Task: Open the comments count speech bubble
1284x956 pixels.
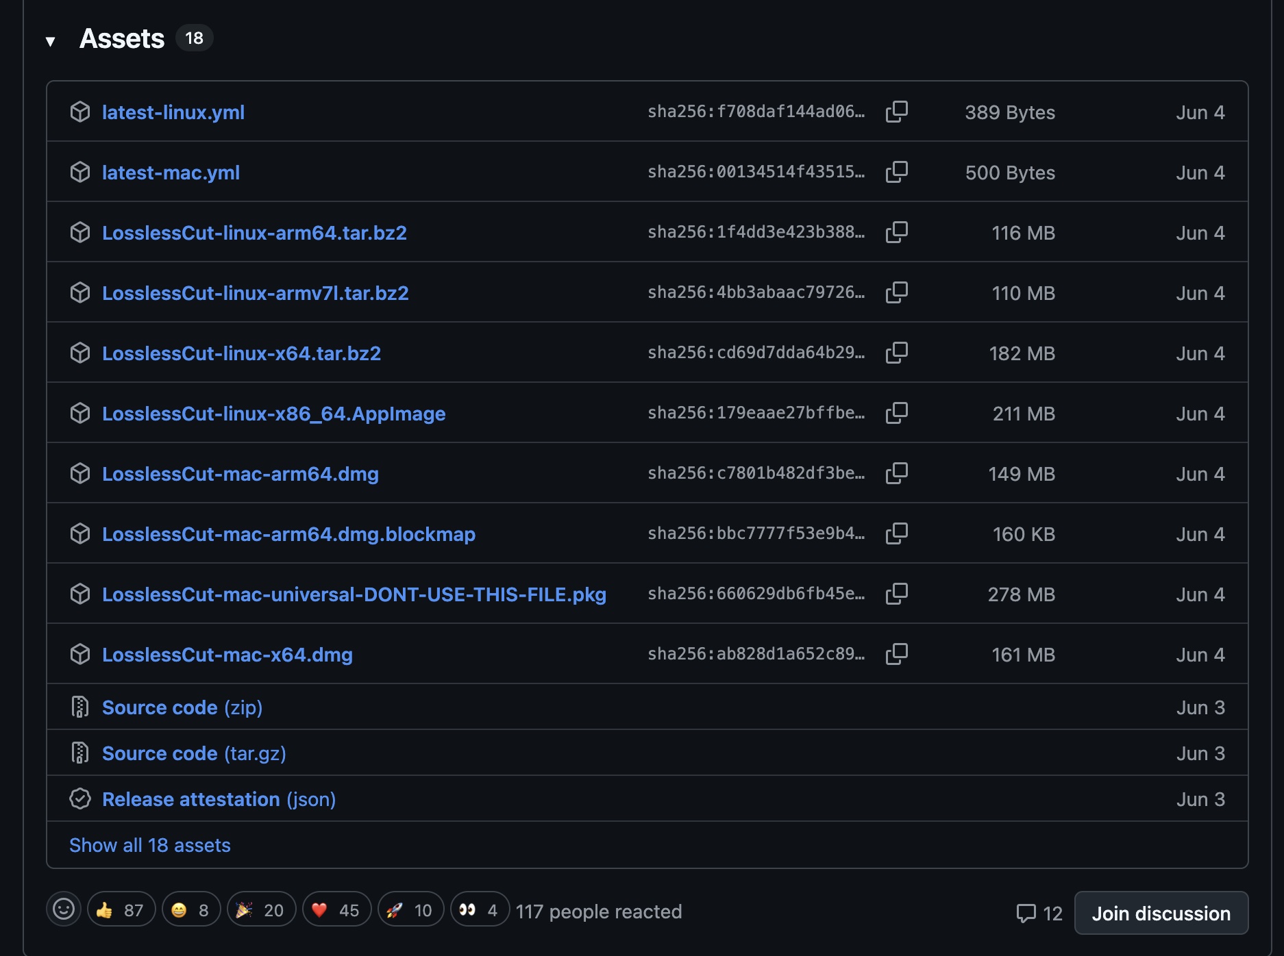Action: coord(1039,913)
